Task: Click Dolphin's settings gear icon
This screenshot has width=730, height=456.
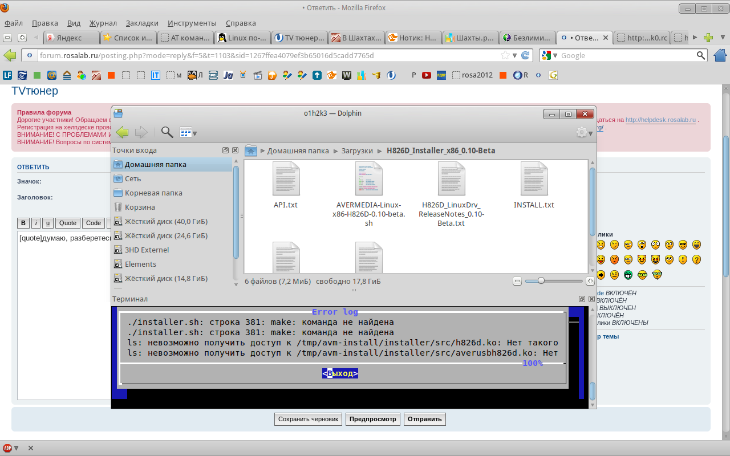Action: coord(581,132)
